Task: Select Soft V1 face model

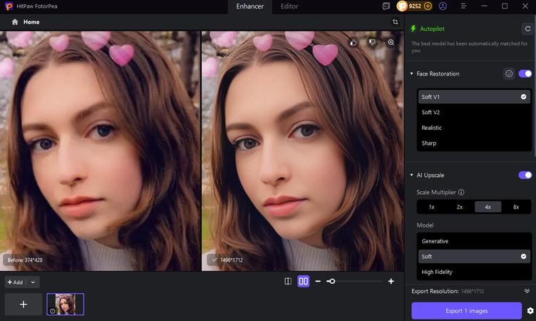Action: tap(474, 97)
